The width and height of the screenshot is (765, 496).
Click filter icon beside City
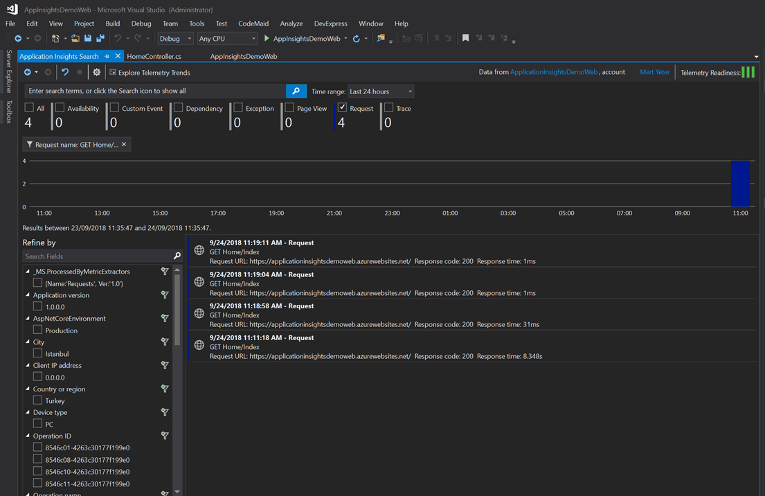165,342
